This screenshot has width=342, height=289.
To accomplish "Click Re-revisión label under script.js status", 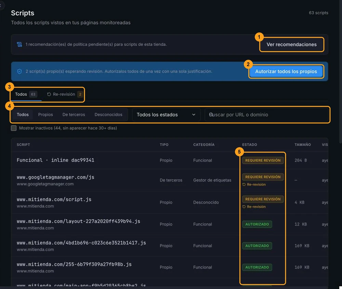I will [254, 207].
